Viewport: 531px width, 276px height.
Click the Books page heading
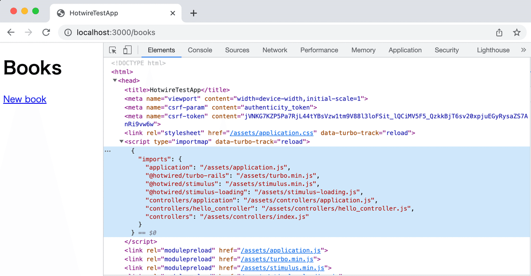[32, 68]
